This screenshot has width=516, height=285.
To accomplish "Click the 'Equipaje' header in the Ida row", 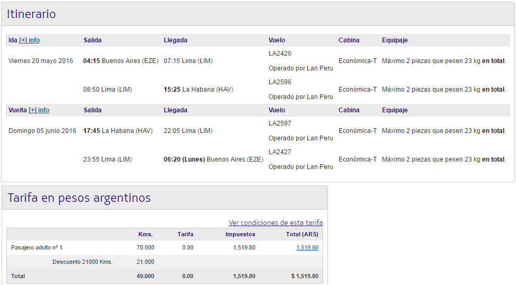I will (x=395, y=40).
